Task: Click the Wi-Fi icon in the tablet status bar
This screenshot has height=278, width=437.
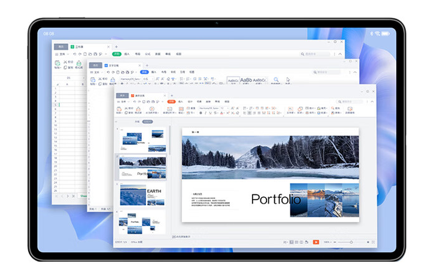Action: [377, 34]
